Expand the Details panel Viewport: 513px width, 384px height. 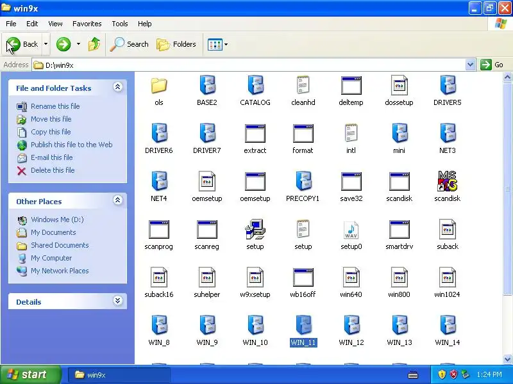tap(118, 300)
